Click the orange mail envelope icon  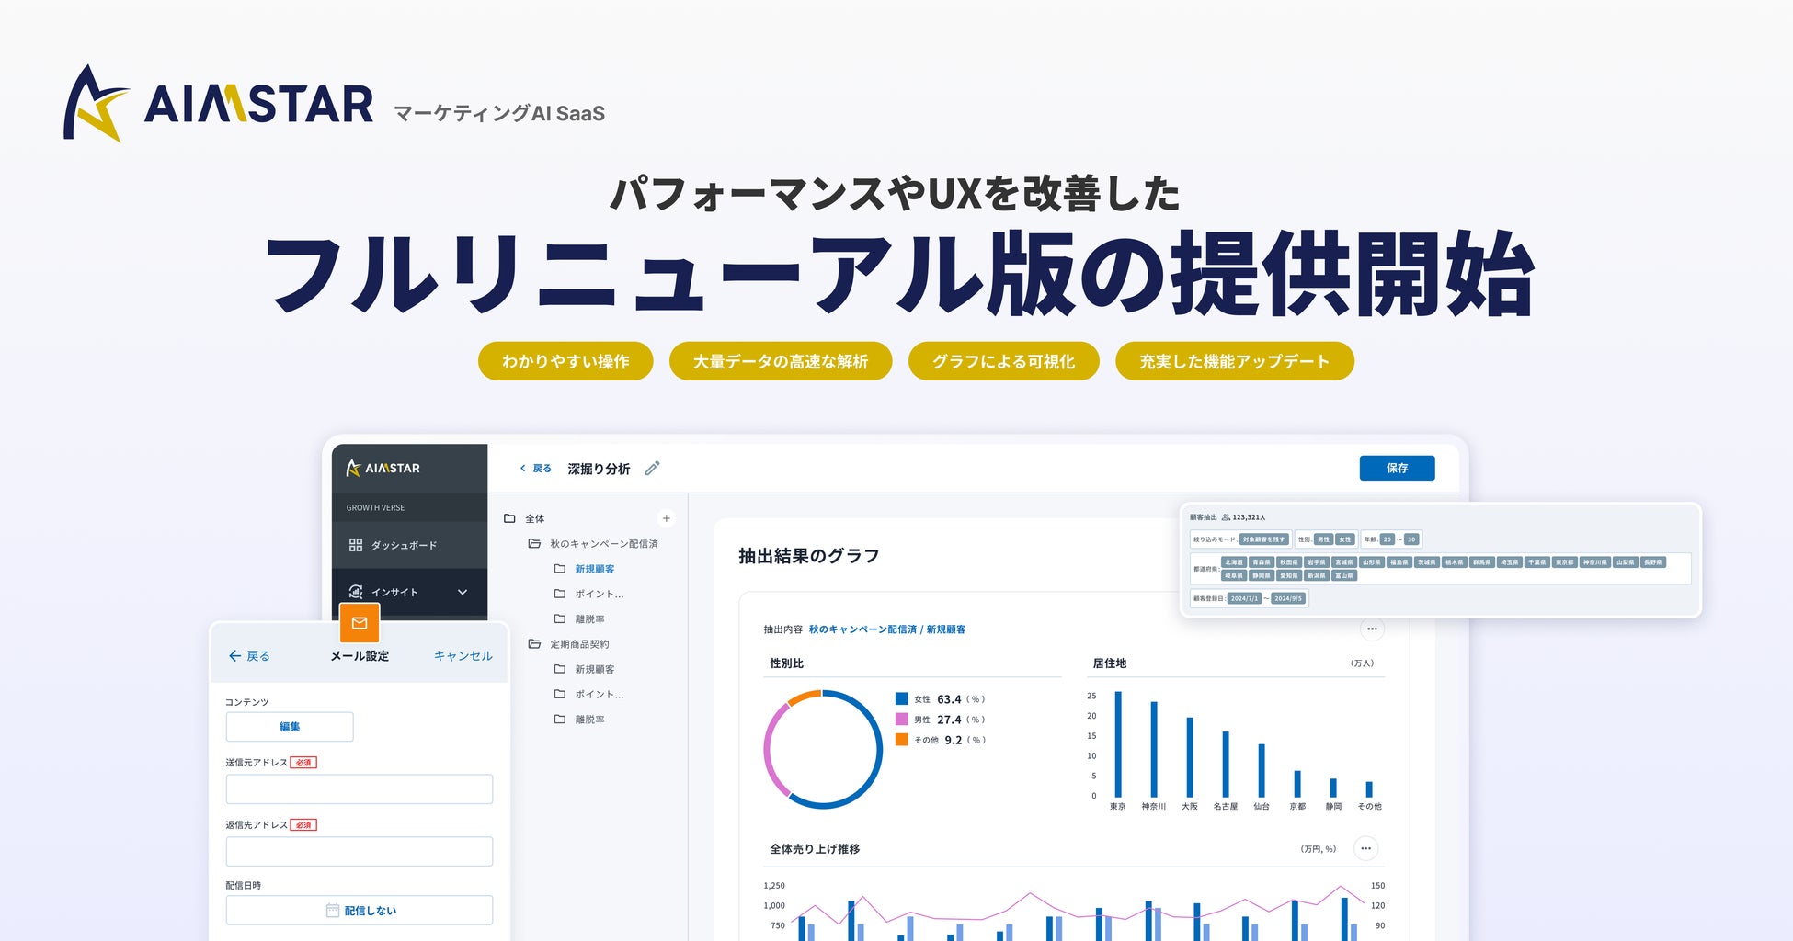click(360, 623)
